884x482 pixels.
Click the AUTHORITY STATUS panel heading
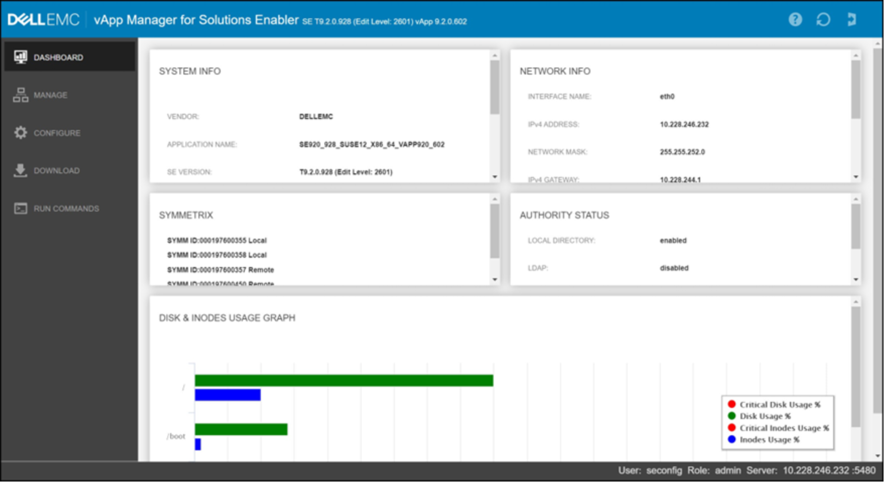click(x=564, y=215)
